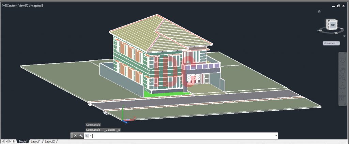Open the [Custom View] view controls menu
The width and height of the screenshot is (349, 144).
point(16,5)
